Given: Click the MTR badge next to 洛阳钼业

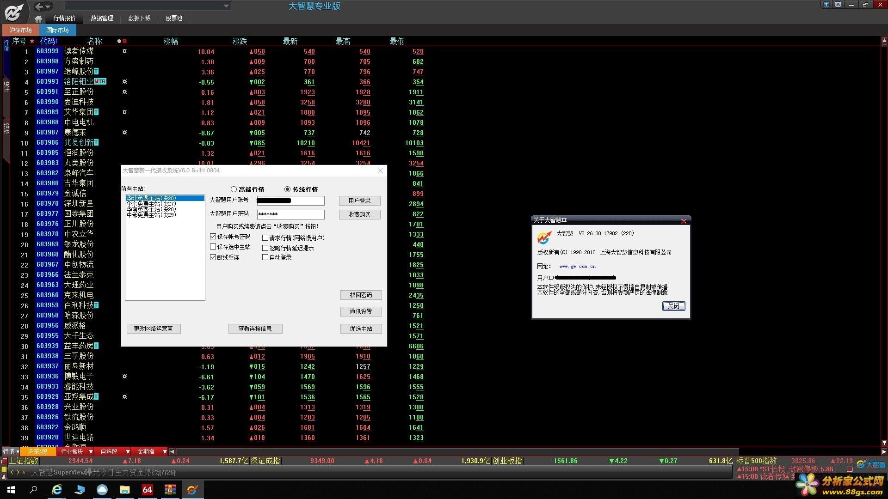Looking at the screenshot, I should click(x=100, y=82).
